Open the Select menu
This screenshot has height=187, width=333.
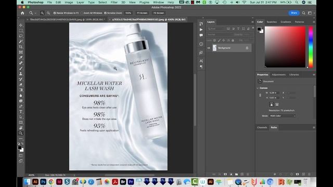[x=103, y=2]
